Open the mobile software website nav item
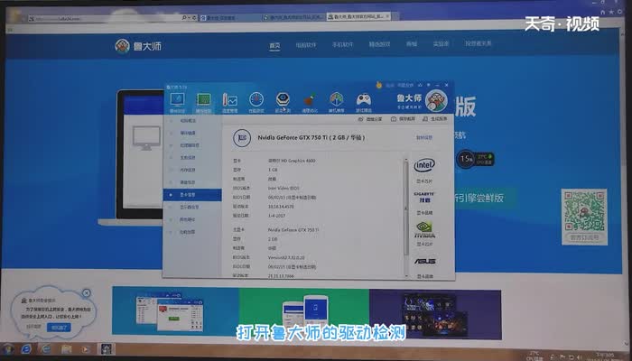 [x=342, y=45]
